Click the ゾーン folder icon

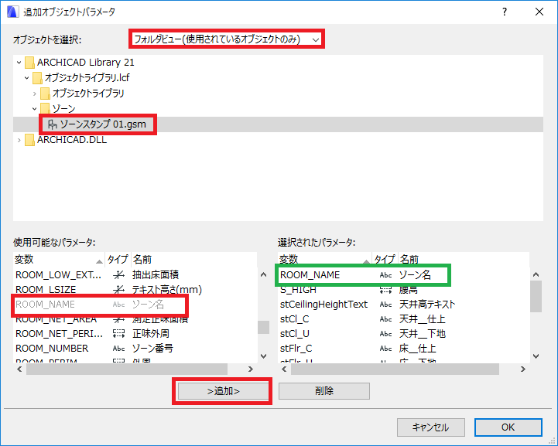pos(45,108)
